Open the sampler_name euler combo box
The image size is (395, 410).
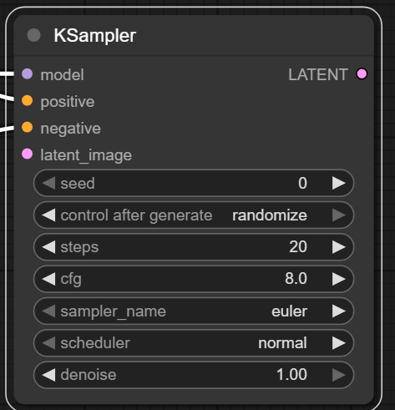[x=194, y=311]
